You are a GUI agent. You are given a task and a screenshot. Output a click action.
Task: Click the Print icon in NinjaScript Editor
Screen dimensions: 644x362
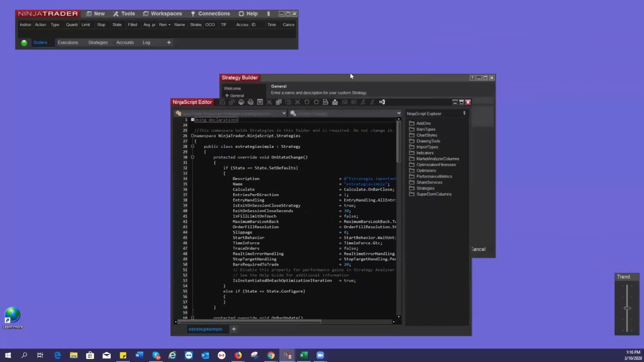[241, 102]
